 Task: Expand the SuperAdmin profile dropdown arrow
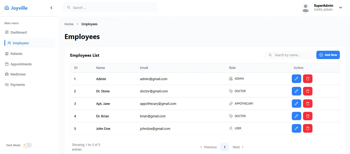pos(340,8)
